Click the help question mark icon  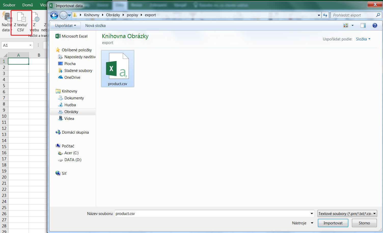tap(375, 25)
